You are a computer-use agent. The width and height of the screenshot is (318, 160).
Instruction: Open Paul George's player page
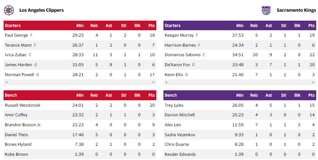tap(16, 35)
